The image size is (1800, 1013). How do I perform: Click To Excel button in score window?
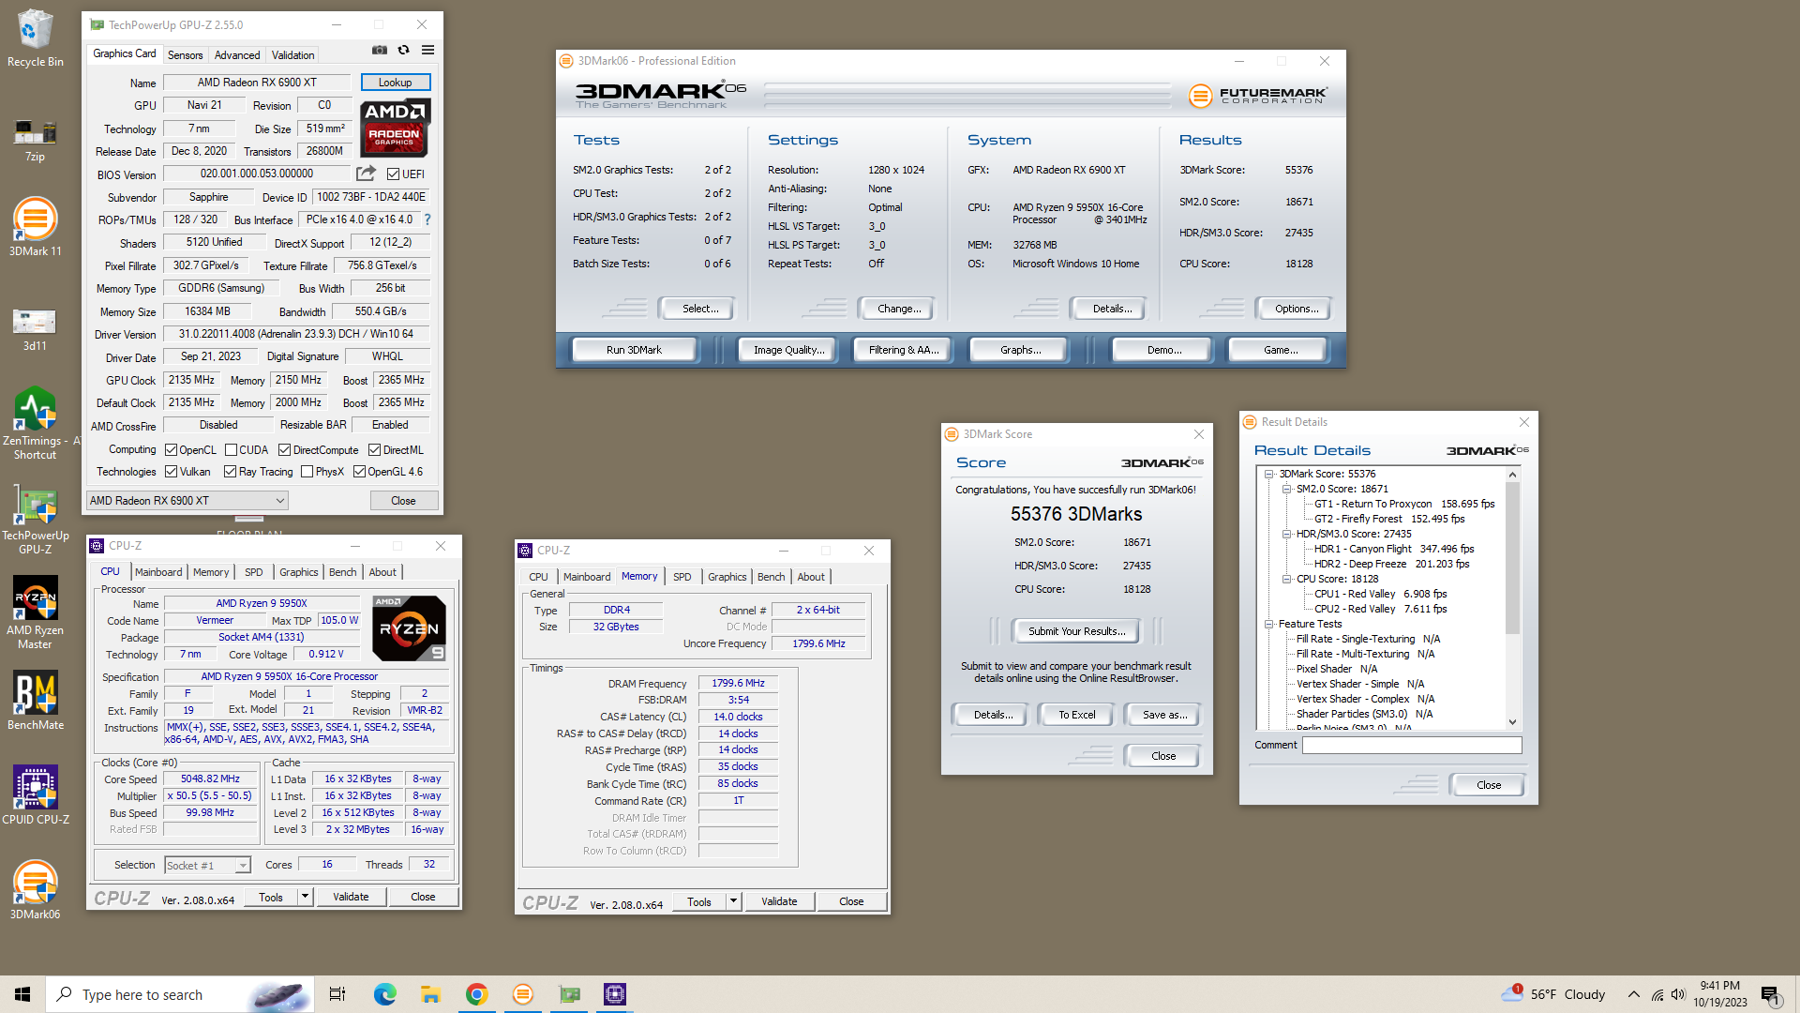click(1076, 715)
